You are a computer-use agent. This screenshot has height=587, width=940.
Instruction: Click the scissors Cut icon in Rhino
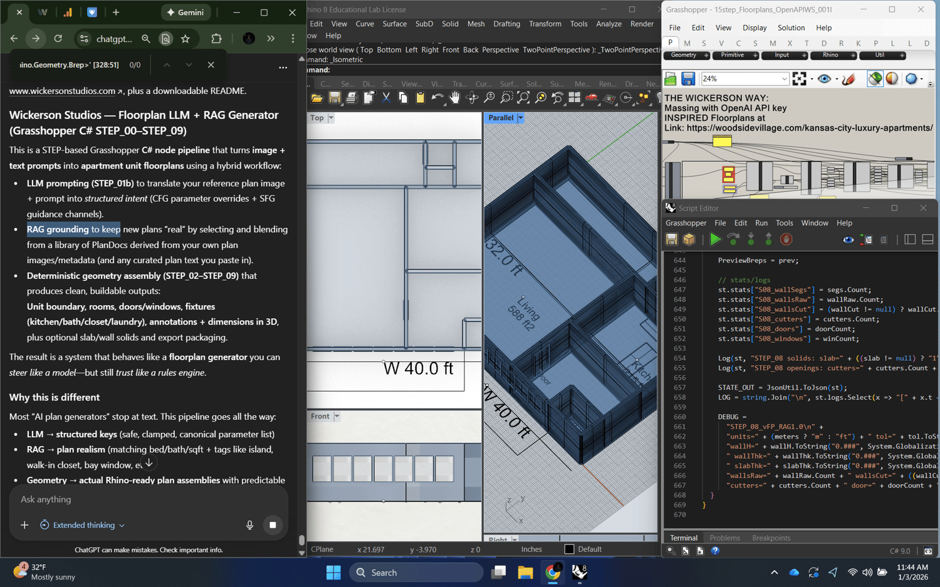(386, 98)
